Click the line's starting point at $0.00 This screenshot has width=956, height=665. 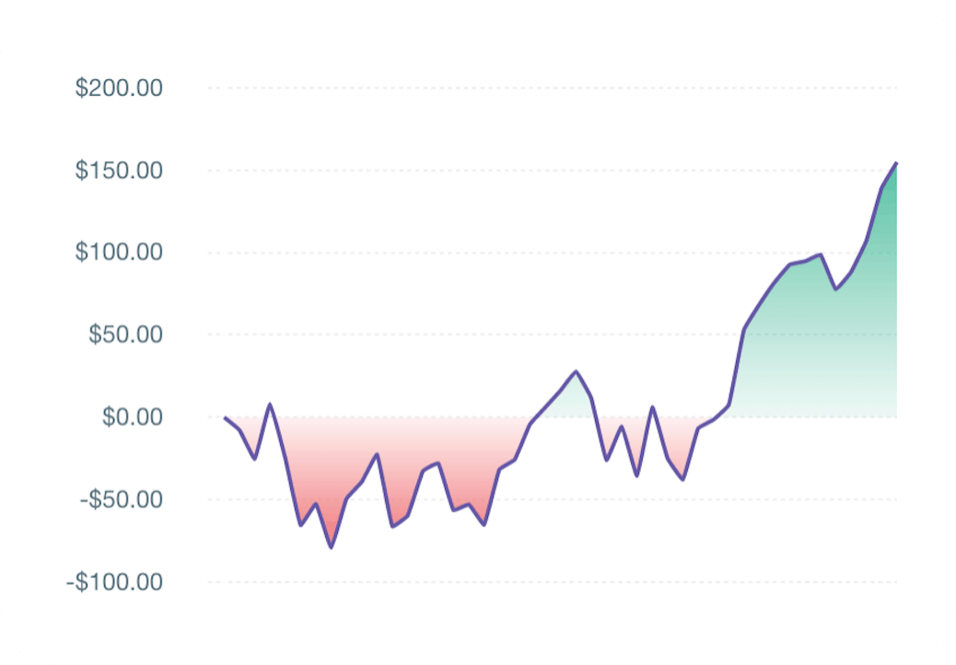(225, 417)
